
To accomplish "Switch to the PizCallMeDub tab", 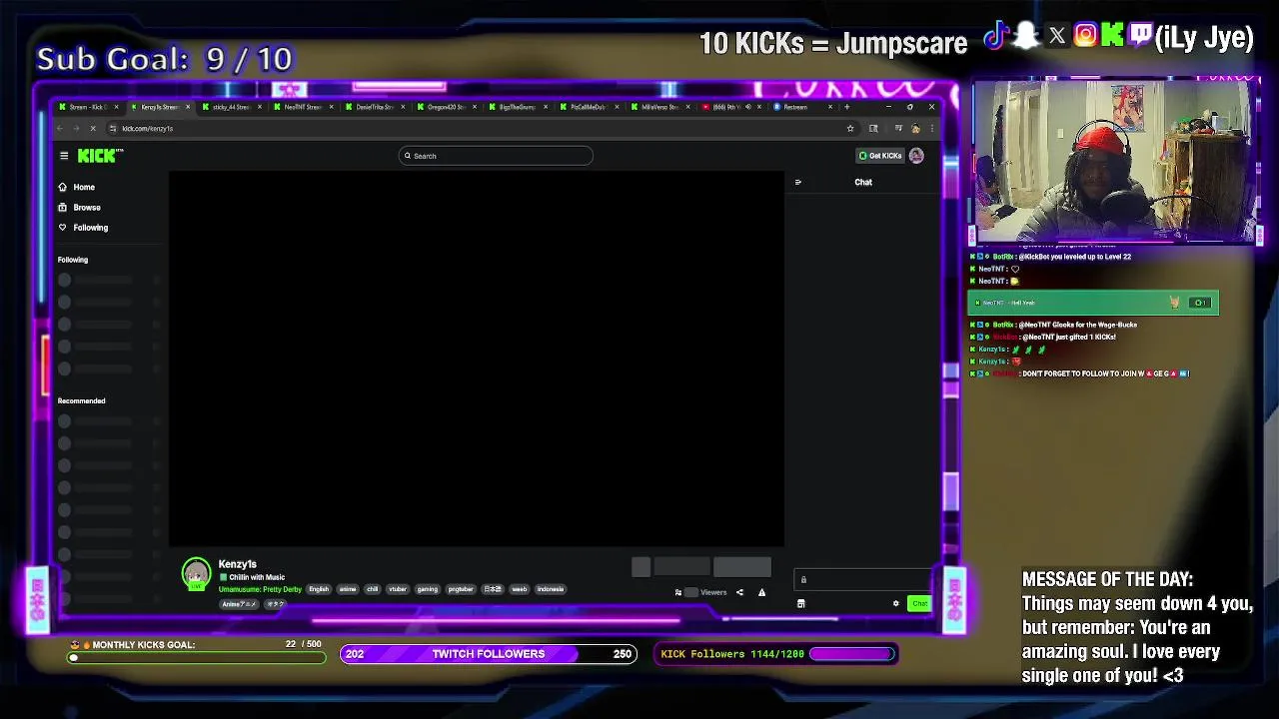I will point(589,107).
